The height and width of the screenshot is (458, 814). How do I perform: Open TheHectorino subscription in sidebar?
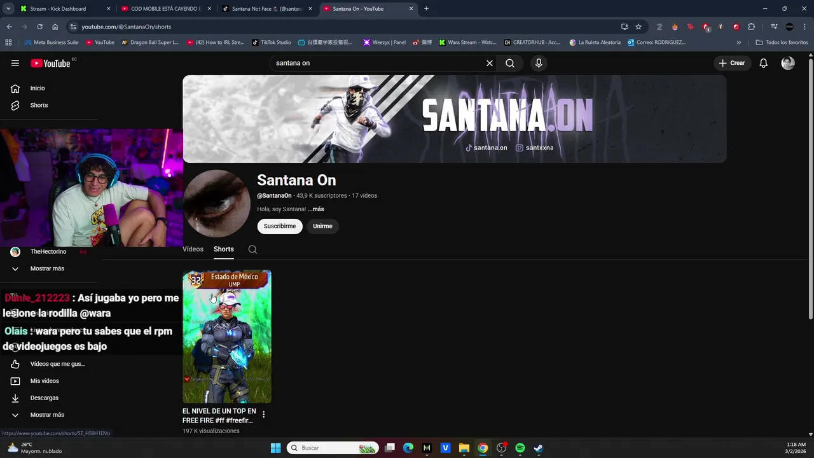click(x=48, y=252)
